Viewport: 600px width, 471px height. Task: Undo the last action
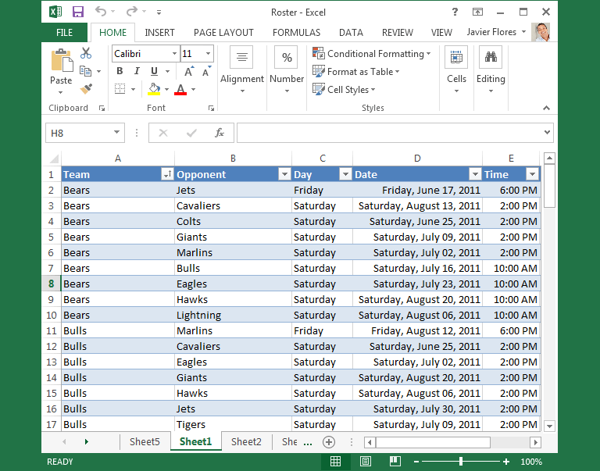point(101,12)
